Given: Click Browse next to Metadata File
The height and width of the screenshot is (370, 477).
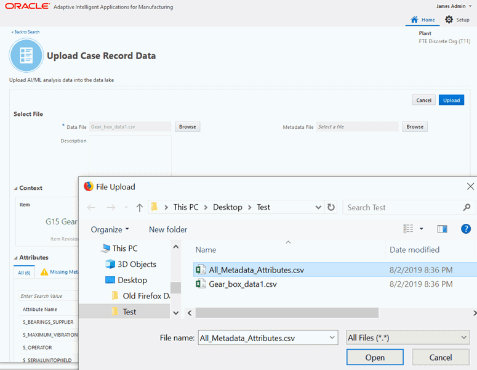Looking at the screenshot, I should coord(415,127).
